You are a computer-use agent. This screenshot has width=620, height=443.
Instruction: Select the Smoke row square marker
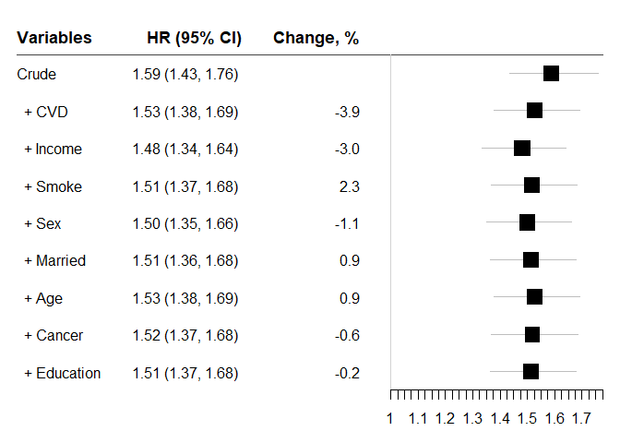point(531,186)
